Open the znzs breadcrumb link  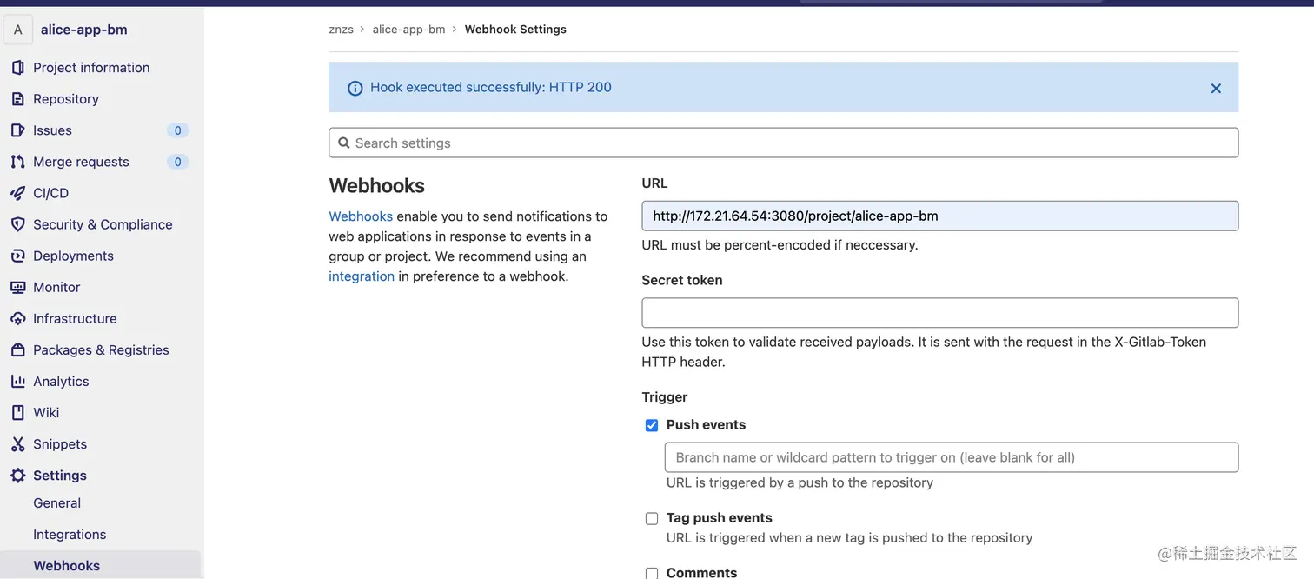click(342, 30)
